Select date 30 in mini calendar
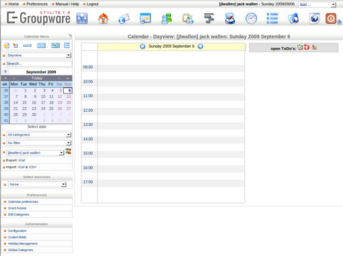This screenshot has width=343, height=256. click(34, 115)
